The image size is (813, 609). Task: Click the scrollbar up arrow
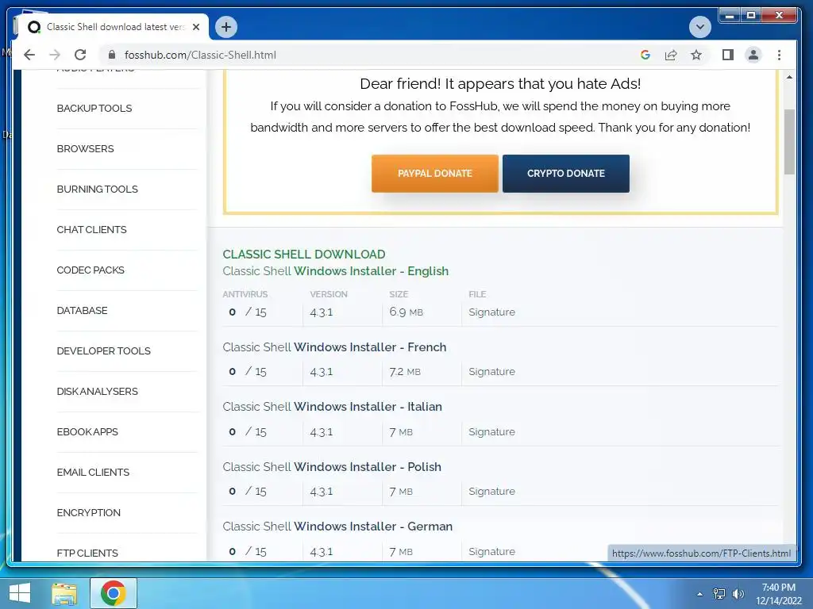click(x=789, y=77)
